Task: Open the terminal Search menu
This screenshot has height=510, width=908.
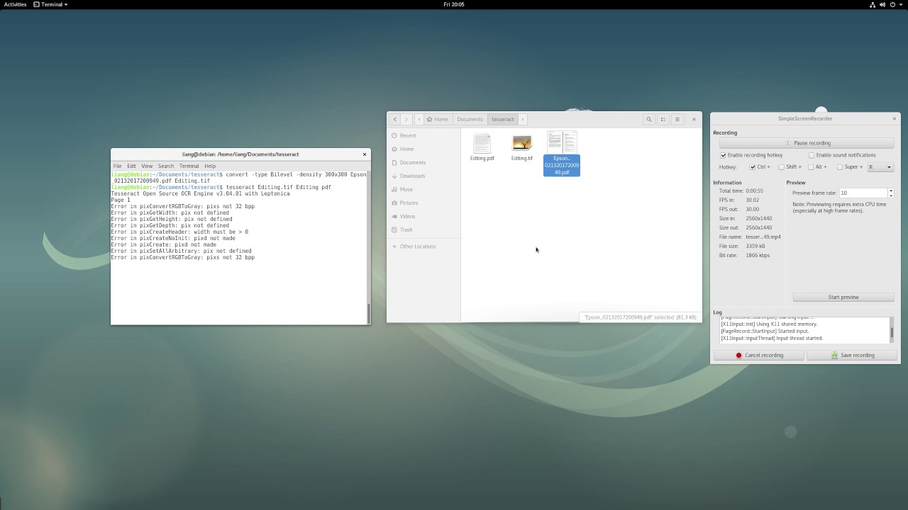Action: pos(166,166)
